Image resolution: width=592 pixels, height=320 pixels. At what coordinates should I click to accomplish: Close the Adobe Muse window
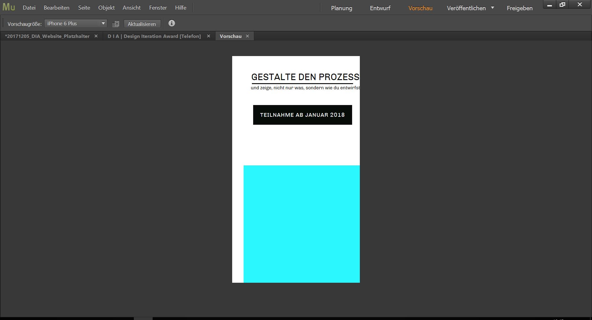pos(580,5)
